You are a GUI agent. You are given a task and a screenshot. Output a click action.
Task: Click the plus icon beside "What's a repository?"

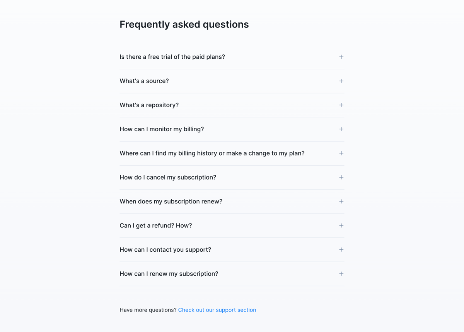341,105
